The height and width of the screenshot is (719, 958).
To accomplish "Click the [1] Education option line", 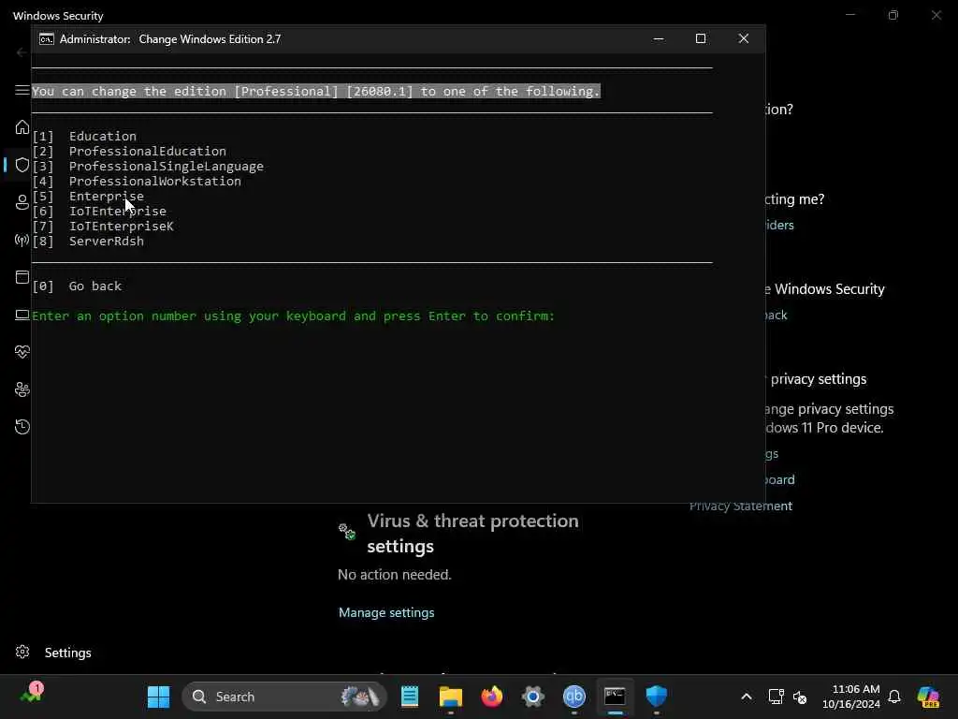I will coord(84,136).
